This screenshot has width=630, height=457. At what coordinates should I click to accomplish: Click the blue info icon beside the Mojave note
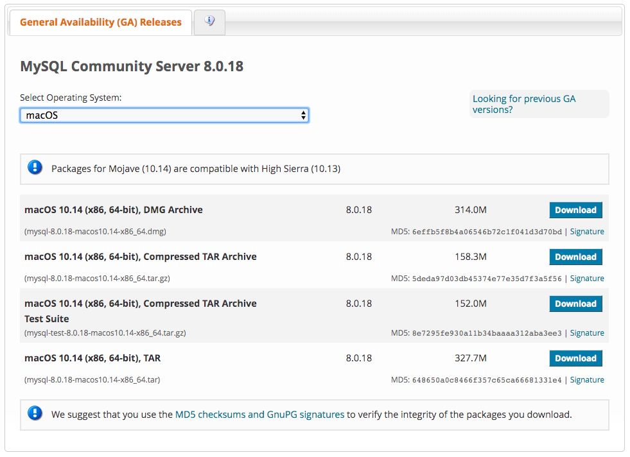coord(35,167)
